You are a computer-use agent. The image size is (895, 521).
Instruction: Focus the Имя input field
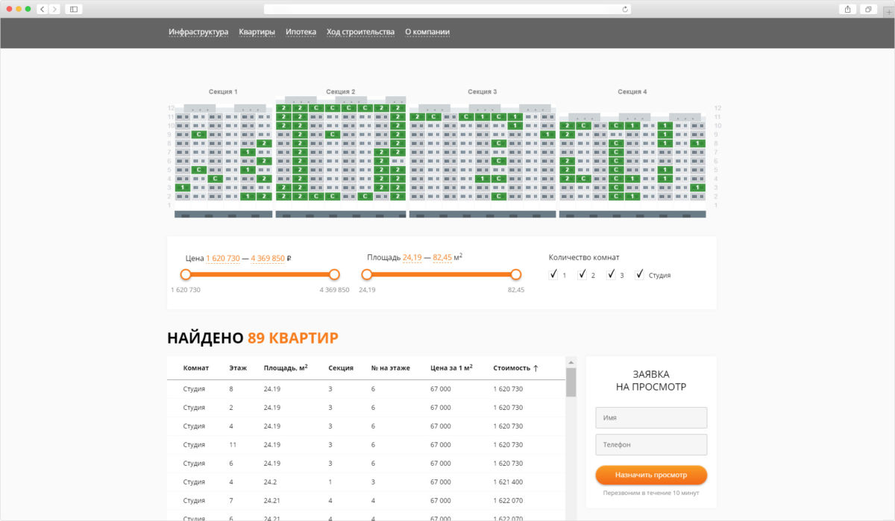[651, 417]
